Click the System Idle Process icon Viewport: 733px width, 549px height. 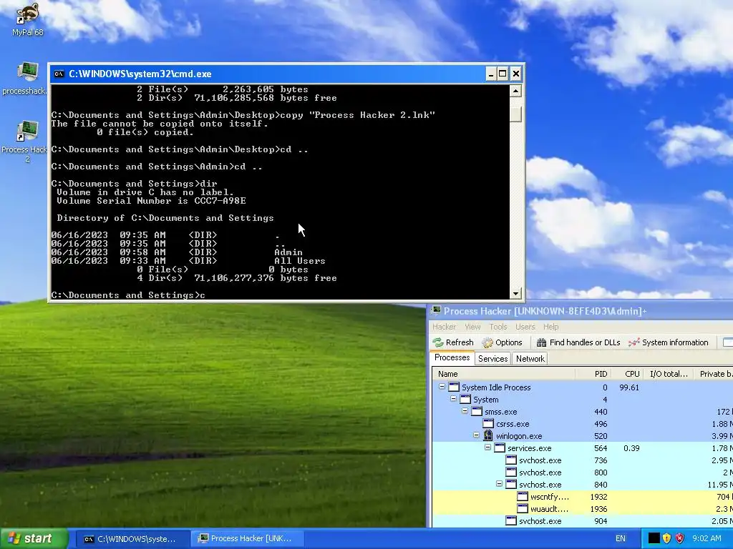click(454, 387)
